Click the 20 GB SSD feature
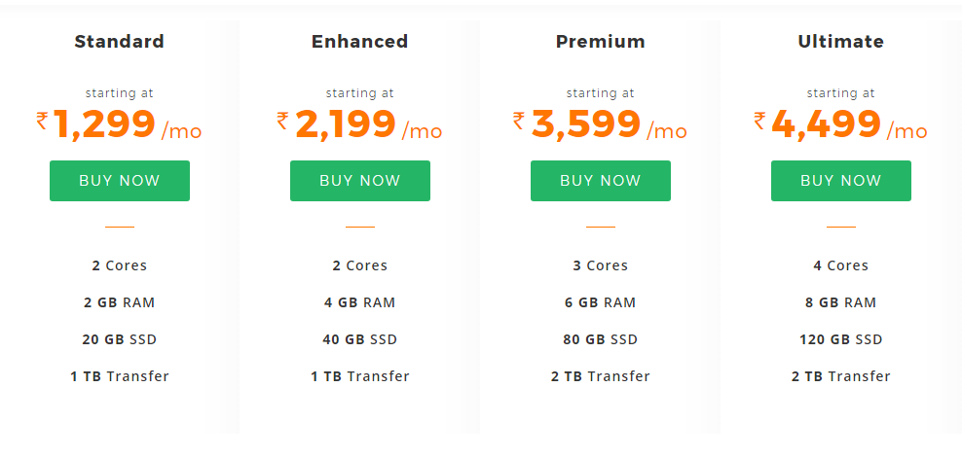 [119, 339]
